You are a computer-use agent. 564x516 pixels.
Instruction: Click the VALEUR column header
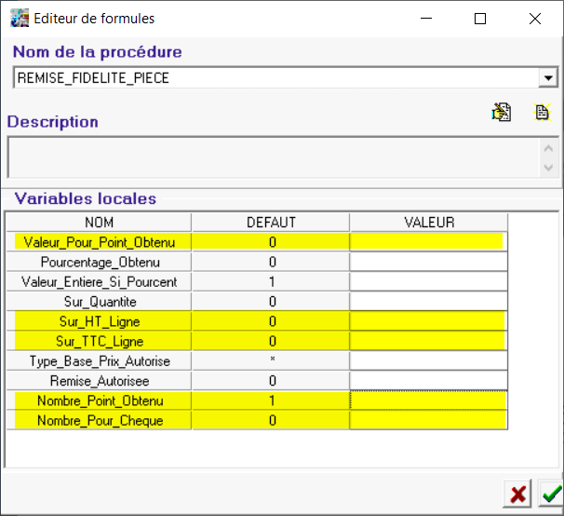tap(428, 222)
